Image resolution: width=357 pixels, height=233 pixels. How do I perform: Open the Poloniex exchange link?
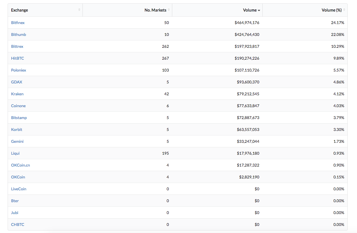click(x=18, y=70)
